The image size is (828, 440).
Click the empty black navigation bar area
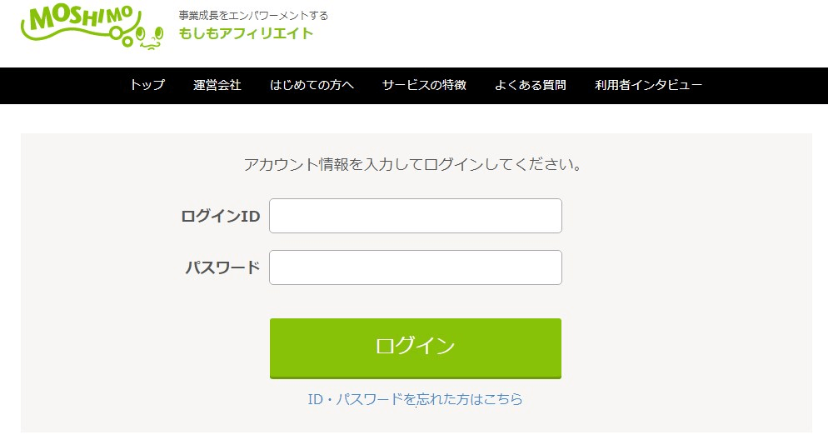coord(766,86)
